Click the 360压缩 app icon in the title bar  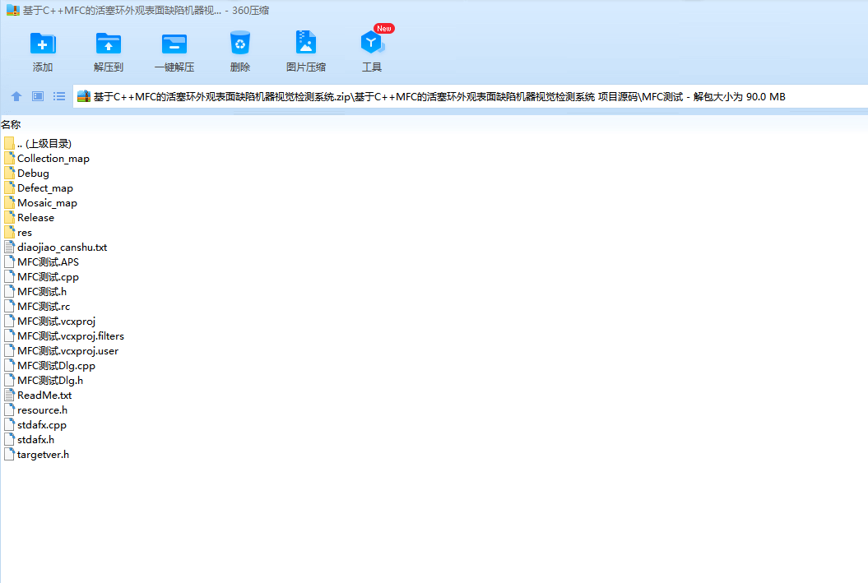[12, 10]
